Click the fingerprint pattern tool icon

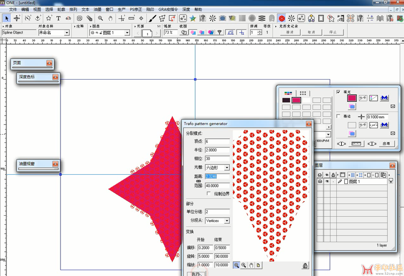point(272,18)
